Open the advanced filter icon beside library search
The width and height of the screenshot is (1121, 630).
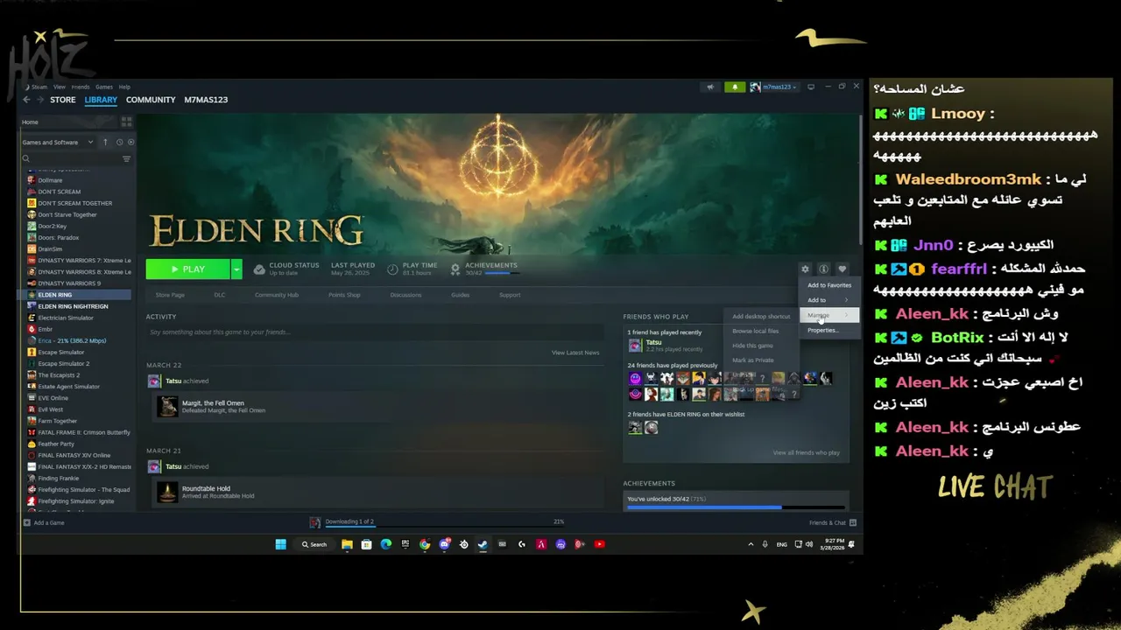126,158
